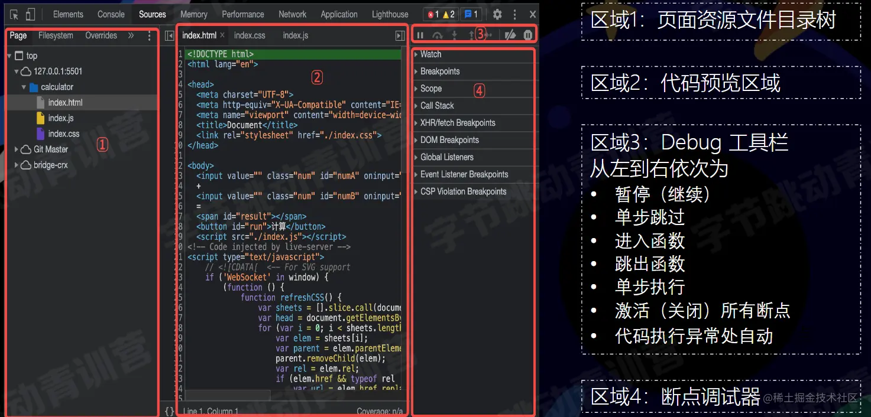
Task: Hide the navigator sidebar
Action: [x=169, y=36]
